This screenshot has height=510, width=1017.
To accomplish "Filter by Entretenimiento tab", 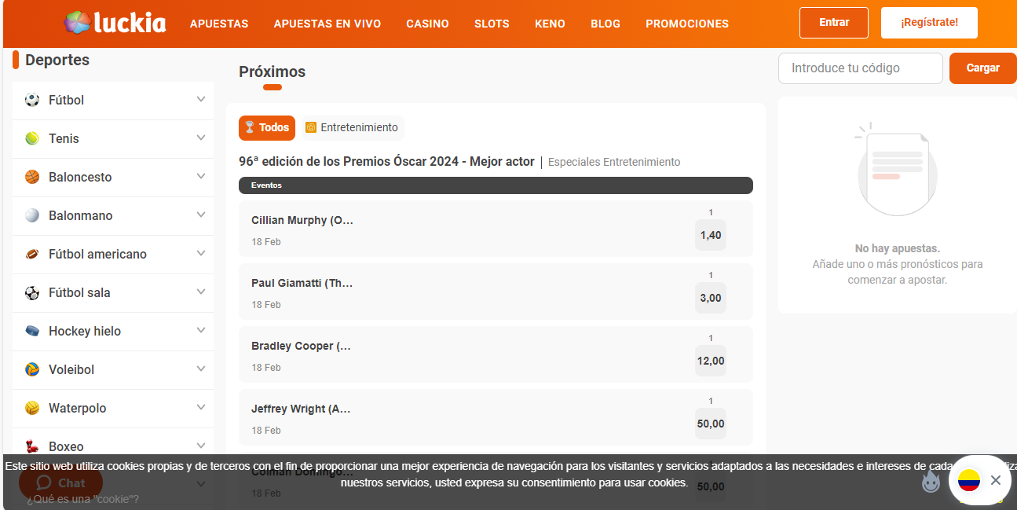I will (352, 127).
